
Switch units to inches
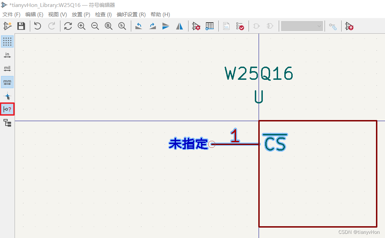pyautogui.click(x=7, y=55)
